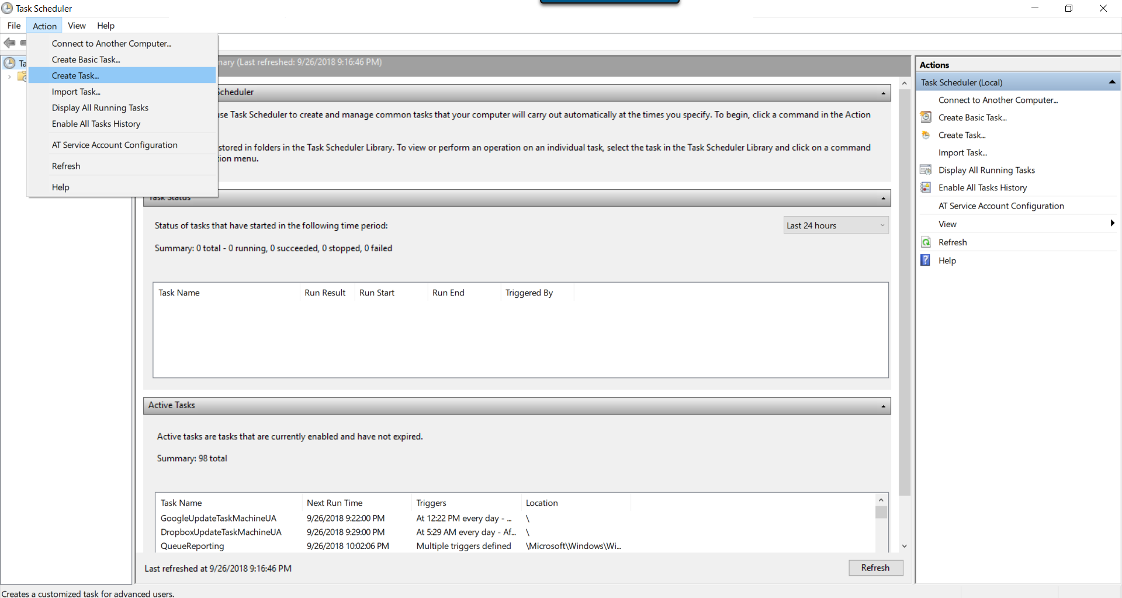The height and width of the screenshot is (598, 1122).
Task: Sort by Run End column header
Action: pyautogui.click(x=464, y=293)
